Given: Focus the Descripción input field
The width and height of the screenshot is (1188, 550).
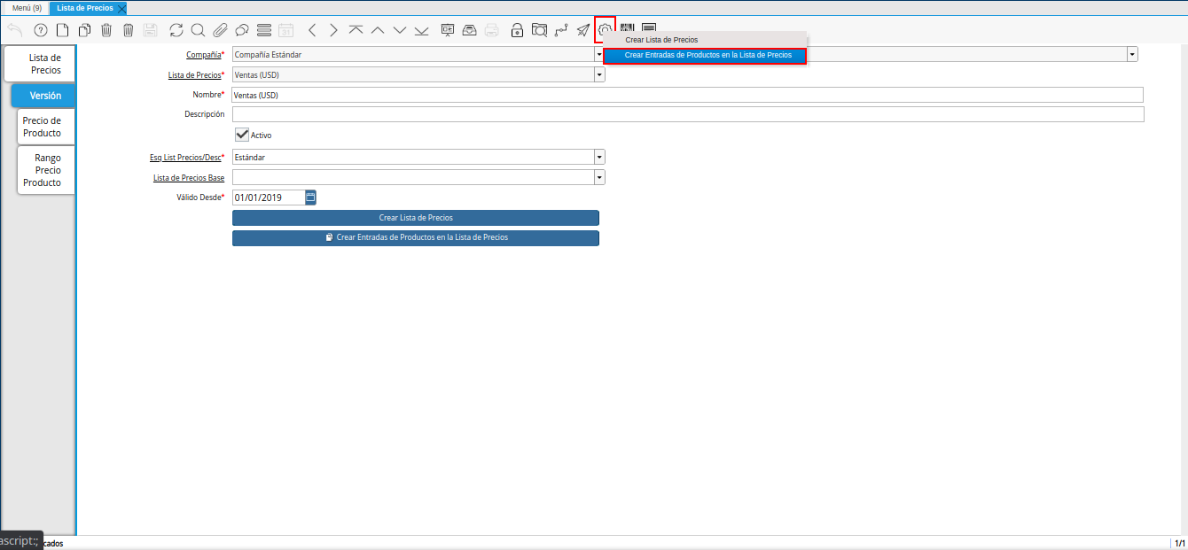Looking at the screenshot, I should coord(688,114).
